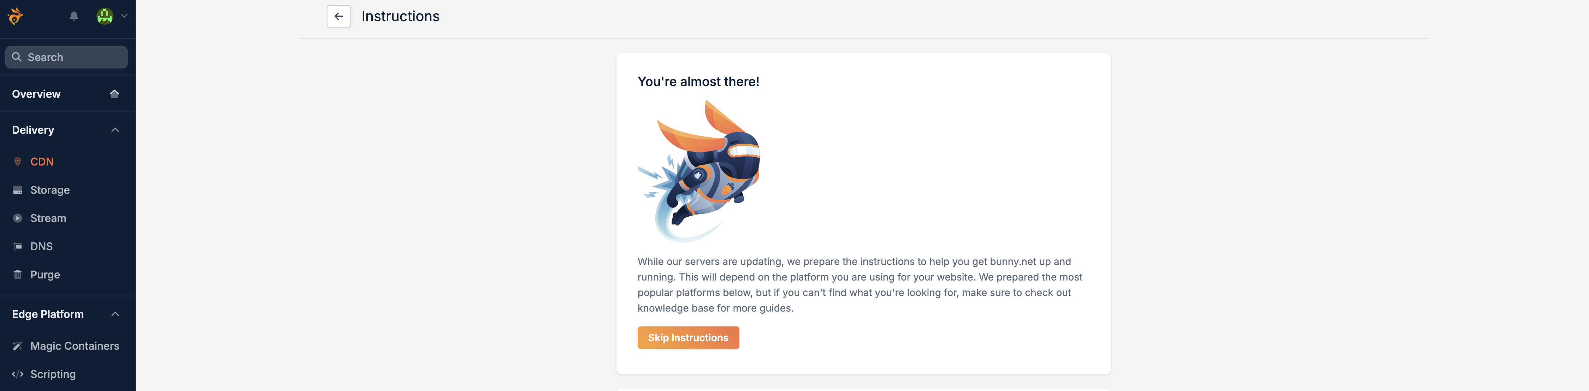Collapse the Edge Platform section
Viewport: 1589px width, 391px height.
click(x=115, y=314)
